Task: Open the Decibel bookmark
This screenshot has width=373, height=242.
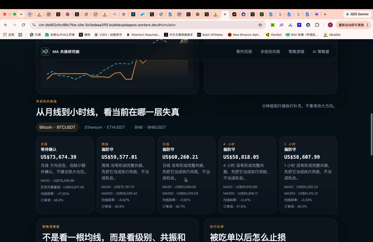Action: 273,35
